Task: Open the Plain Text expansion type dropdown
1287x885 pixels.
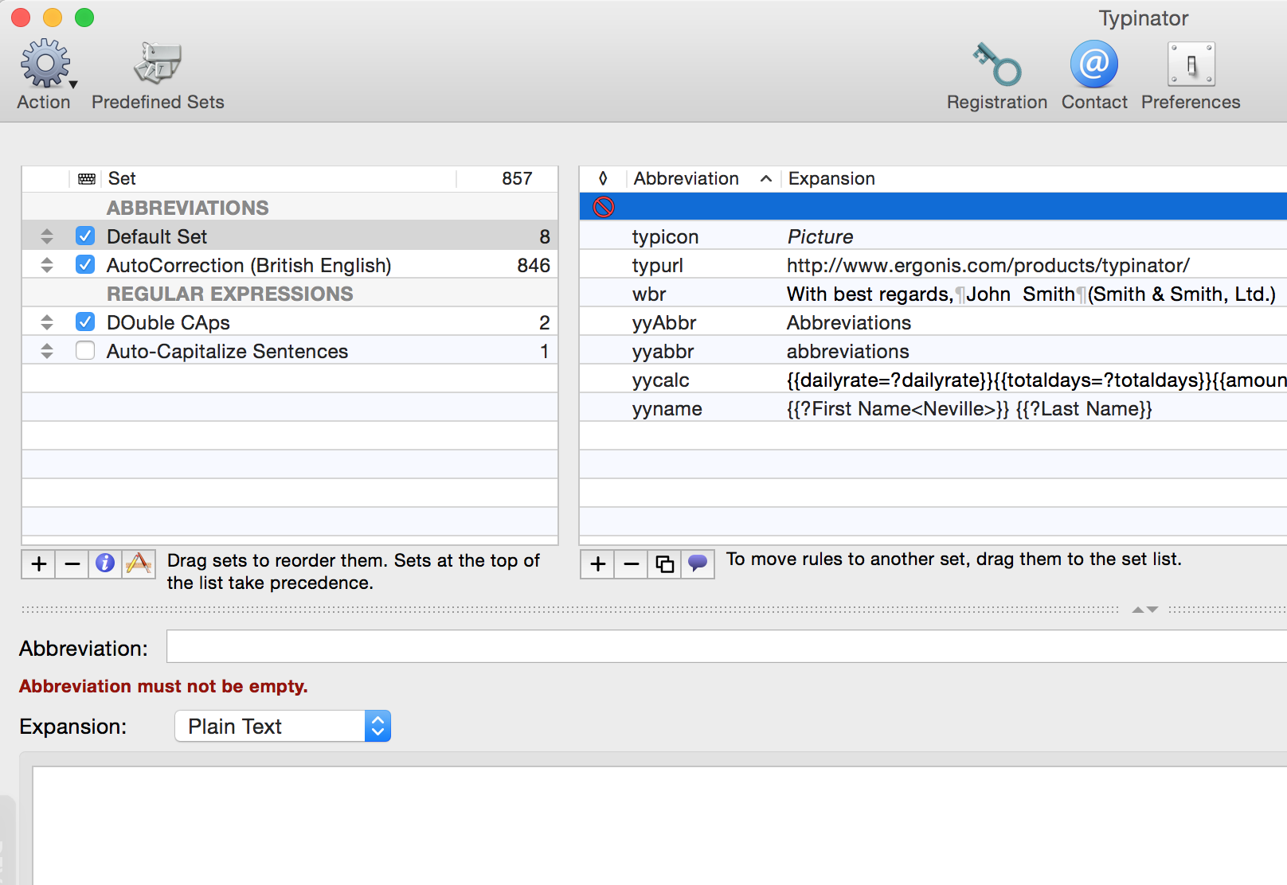Action: (283, 726)
